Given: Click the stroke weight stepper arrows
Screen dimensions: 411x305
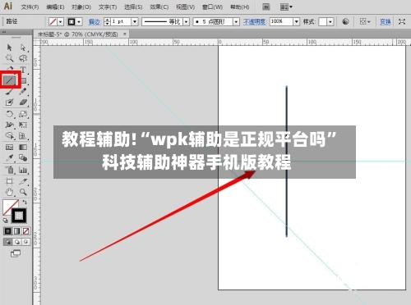Looking at the screenshot, I should [107, 21].
